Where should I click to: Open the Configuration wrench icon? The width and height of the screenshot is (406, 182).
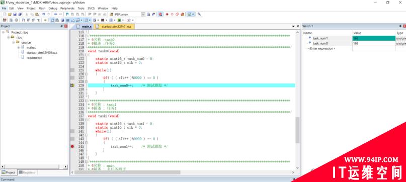click(199, 14)
